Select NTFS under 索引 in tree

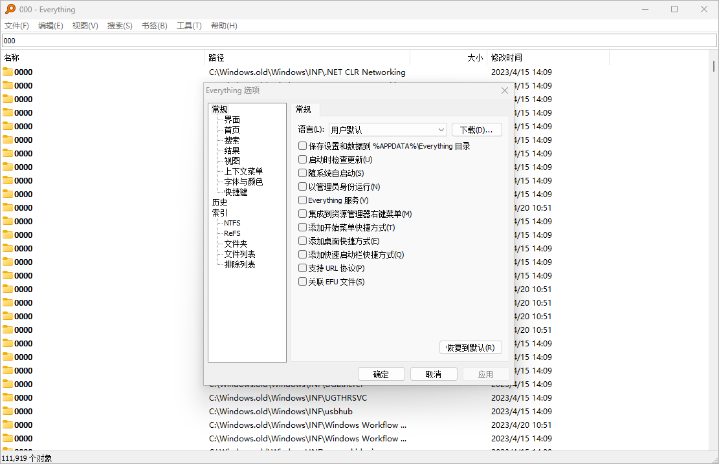(232, 223)
